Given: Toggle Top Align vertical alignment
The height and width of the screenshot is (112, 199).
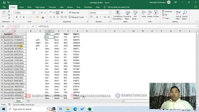Looking at the screenshot, I should point(50,12).
